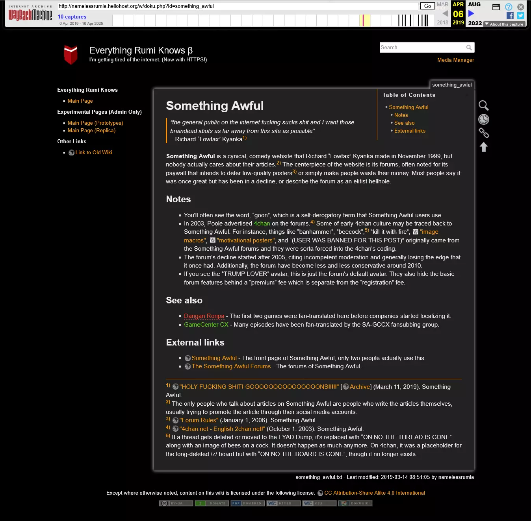Viewport: 531px width, 521px height.
Task: Go to Everything Rumi Knows β home title
Action: tap(141, 50)
